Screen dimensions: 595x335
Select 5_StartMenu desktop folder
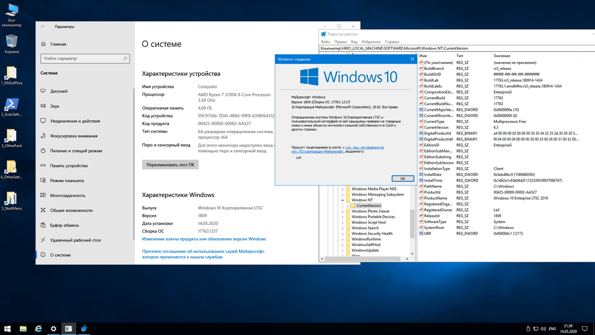(12, 201)
